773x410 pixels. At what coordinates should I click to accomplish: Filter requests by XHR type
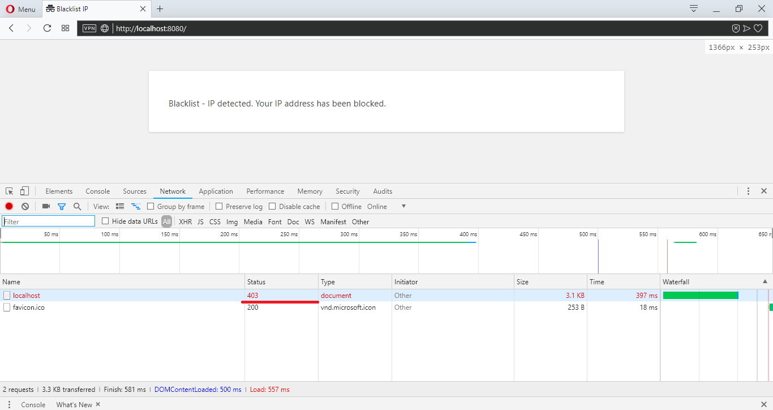tap(186, 222)
